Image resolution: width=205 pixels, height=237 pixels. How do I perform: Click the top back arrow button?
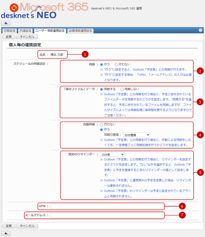coord(6,23)
